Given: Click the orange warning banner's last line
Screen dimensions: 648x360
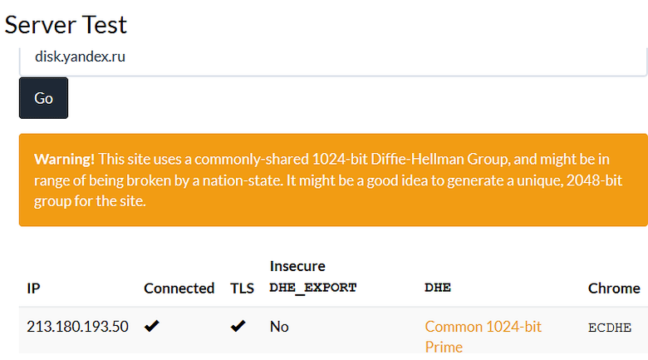Looking at the screenshot, I should click(90, 201).
